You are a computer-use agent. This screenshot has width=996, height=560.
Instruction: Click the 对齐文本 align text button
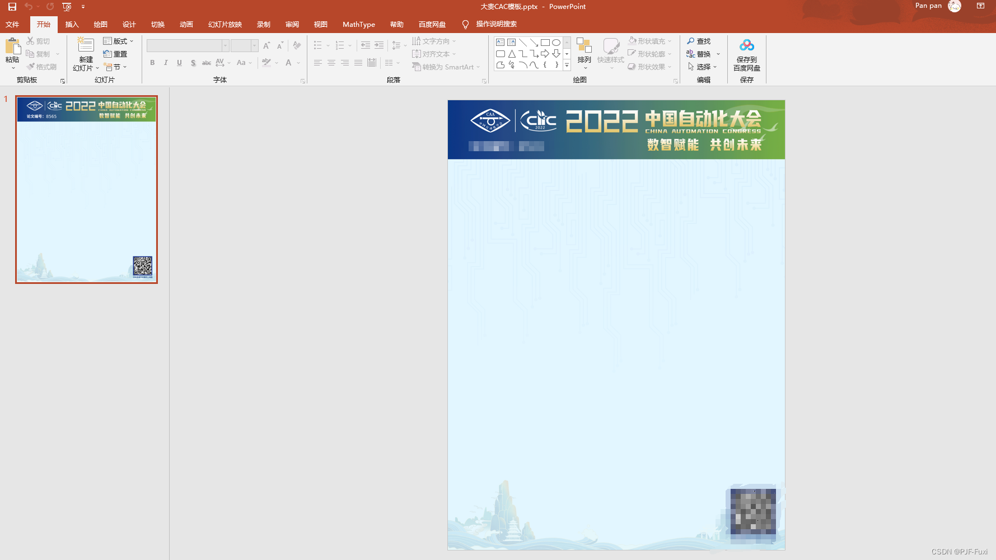click(x=431, y=54)
